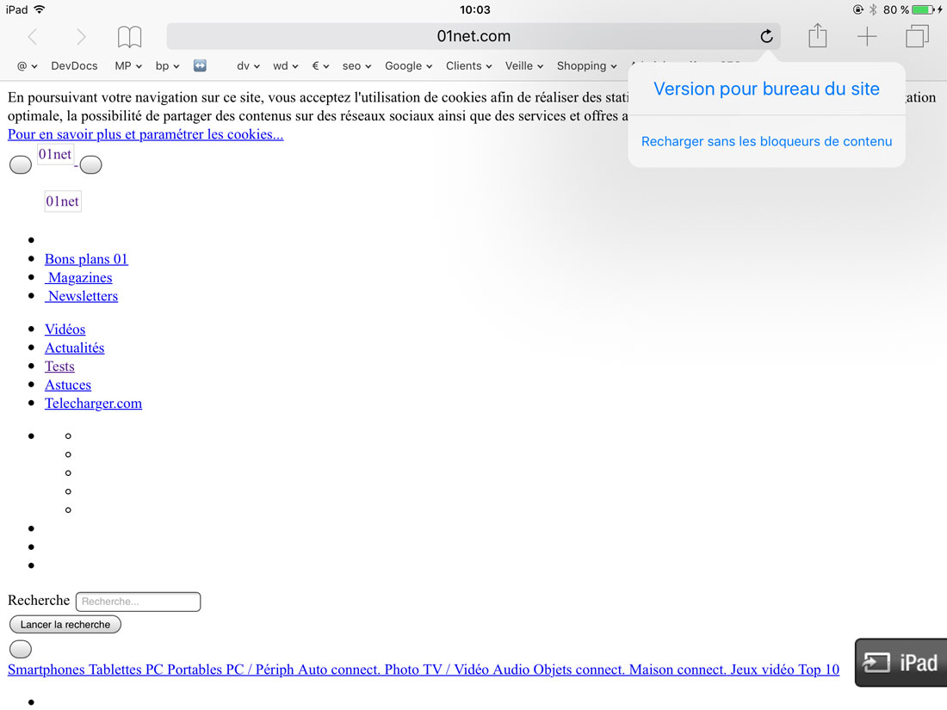947x710 pixels.
Task: Follow the Telecharger.com link
Action: click(93, 403)
